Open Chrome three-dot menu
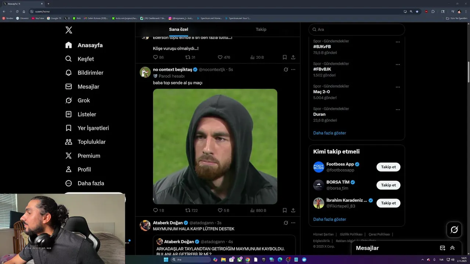Viewport: 470px width, 264px height. tap(466, 11)
